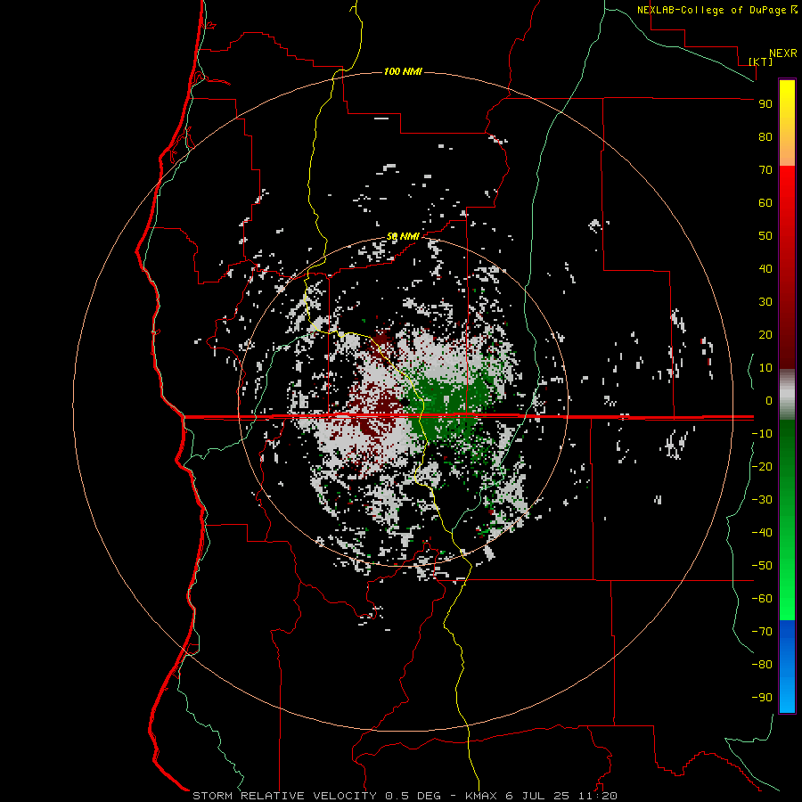The image size is (802, 802).
Task: Click the 0.5 DEG elevation text in footer
Action: coord(413,796)
